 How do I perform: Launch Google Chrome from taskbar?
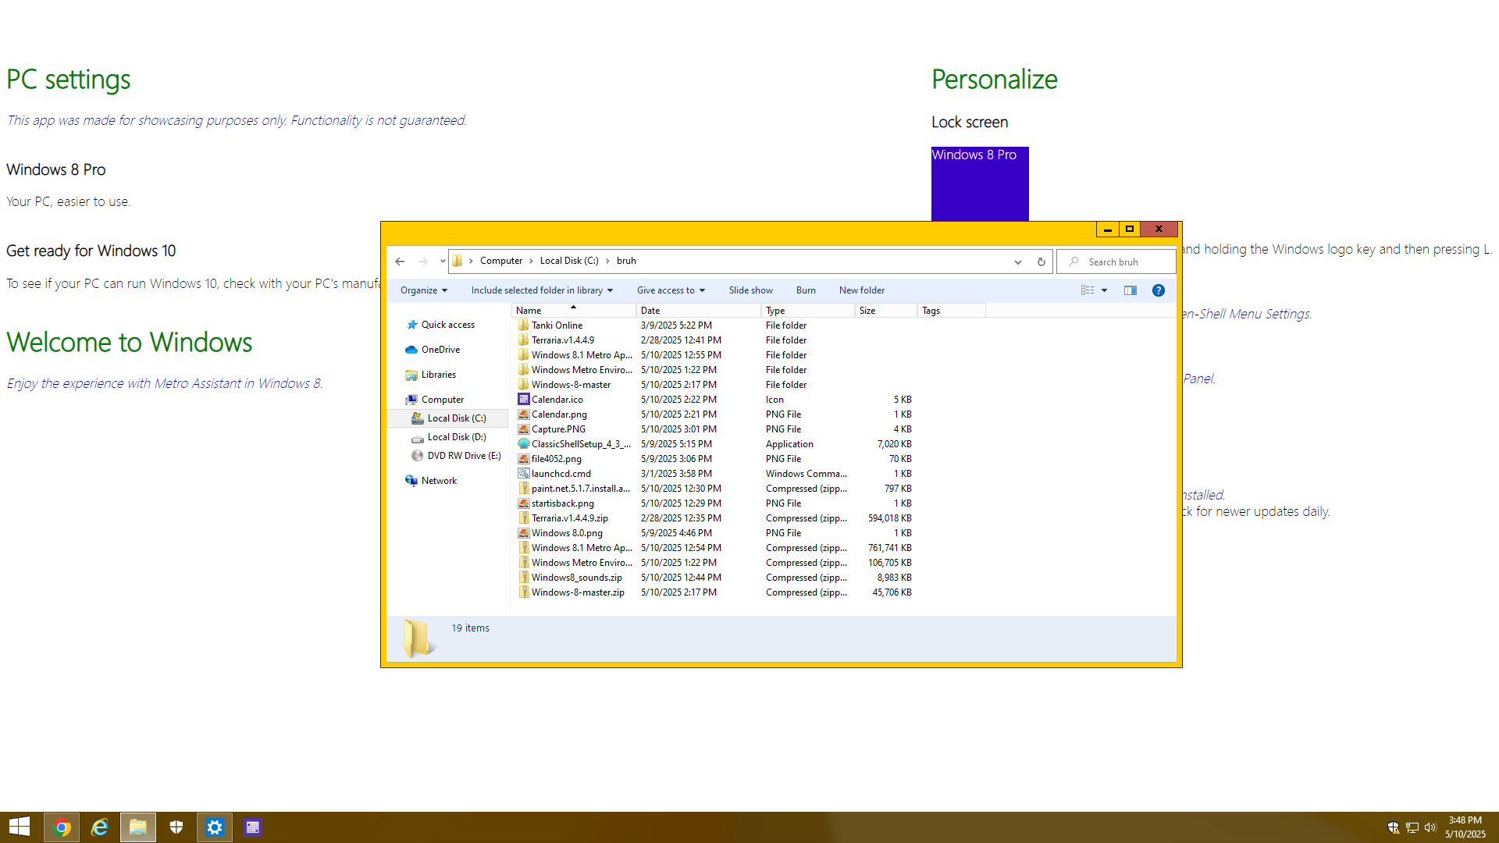pyautogui.click(x=62, y=827)
